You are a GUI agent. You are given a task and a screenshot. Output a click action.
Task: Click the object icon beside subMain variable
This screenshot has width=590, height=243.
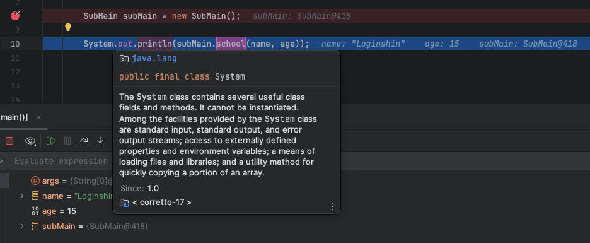35,226
